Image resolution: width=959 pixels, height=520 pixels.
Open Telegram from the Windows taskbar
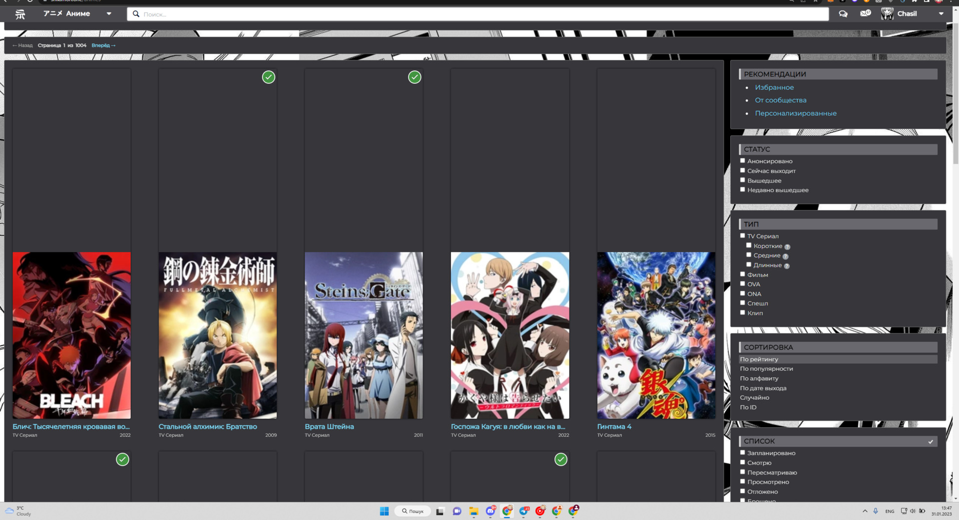[x=523, y=511]
